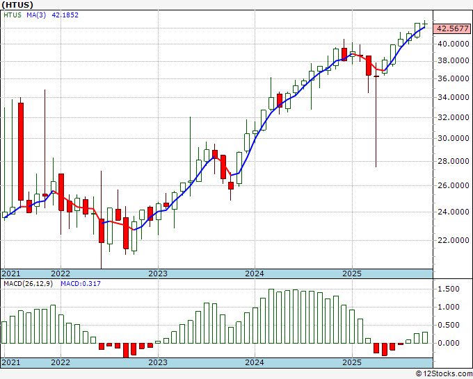Click the current price tag 42.5677
473x379 pixels.
tap(453, 28)
